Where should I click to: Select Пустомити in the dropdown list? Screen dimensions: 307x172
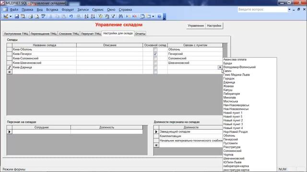coord(230,143)
